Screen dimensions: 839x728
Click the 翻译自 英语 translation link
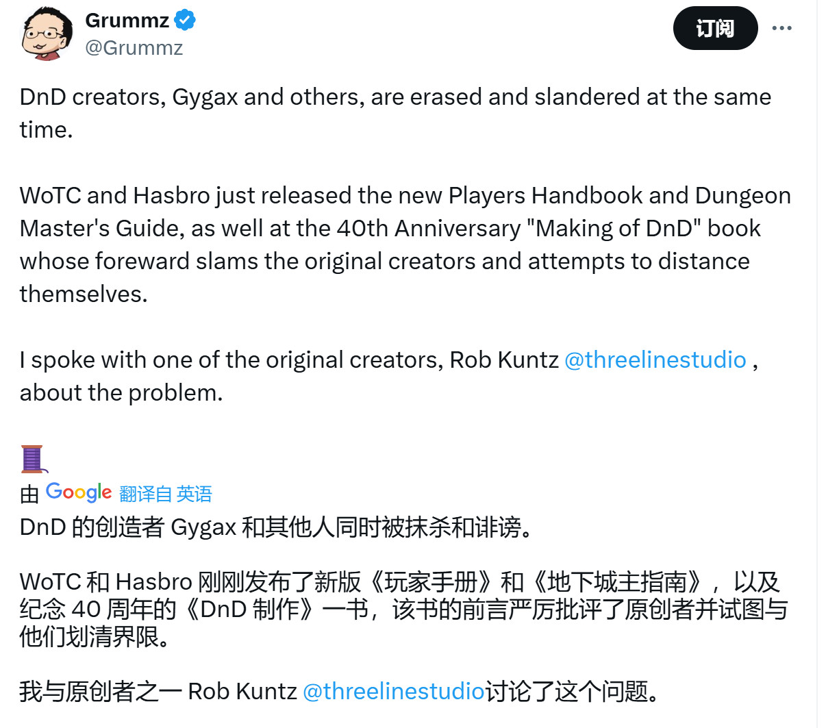[165, 494]
